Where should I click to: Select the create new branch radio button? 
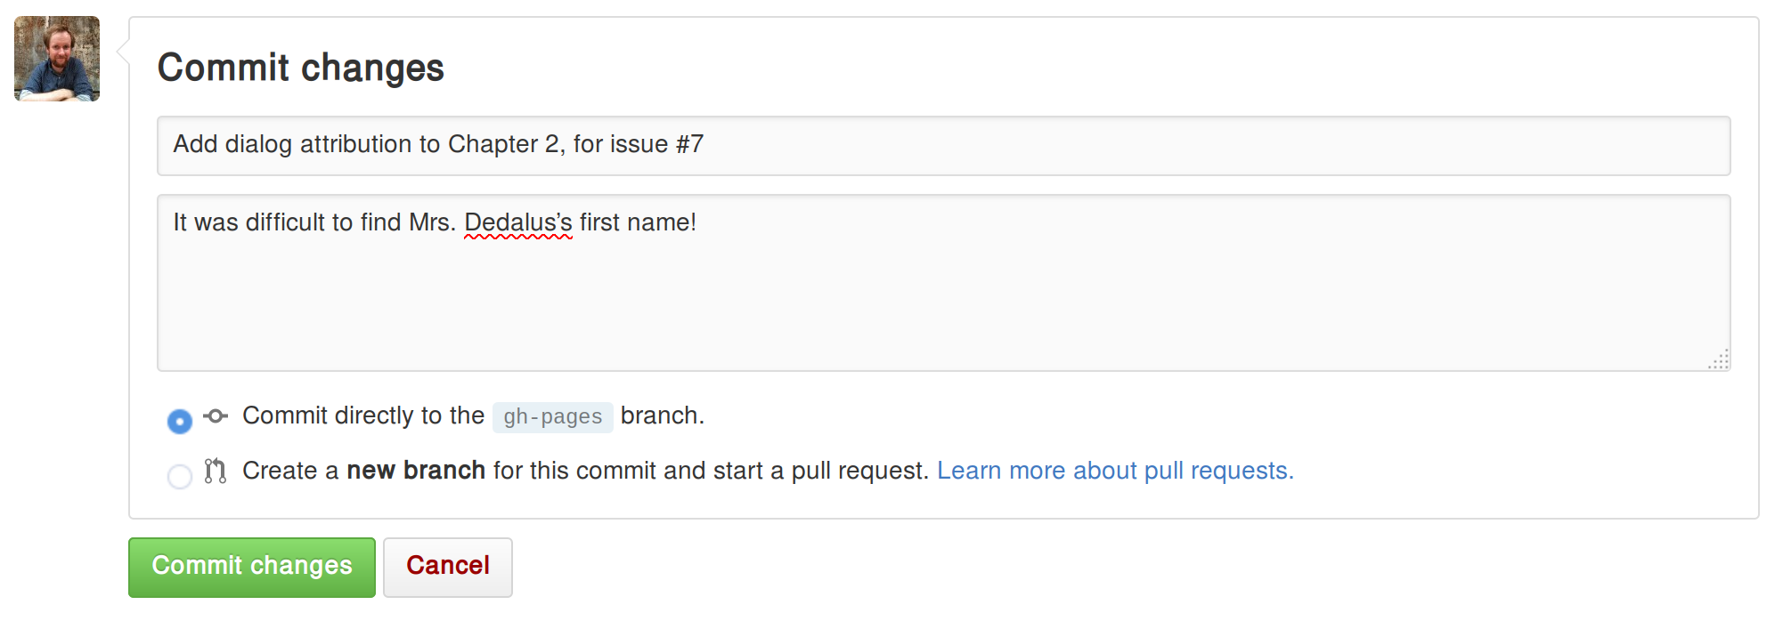(x=180, y=476)
